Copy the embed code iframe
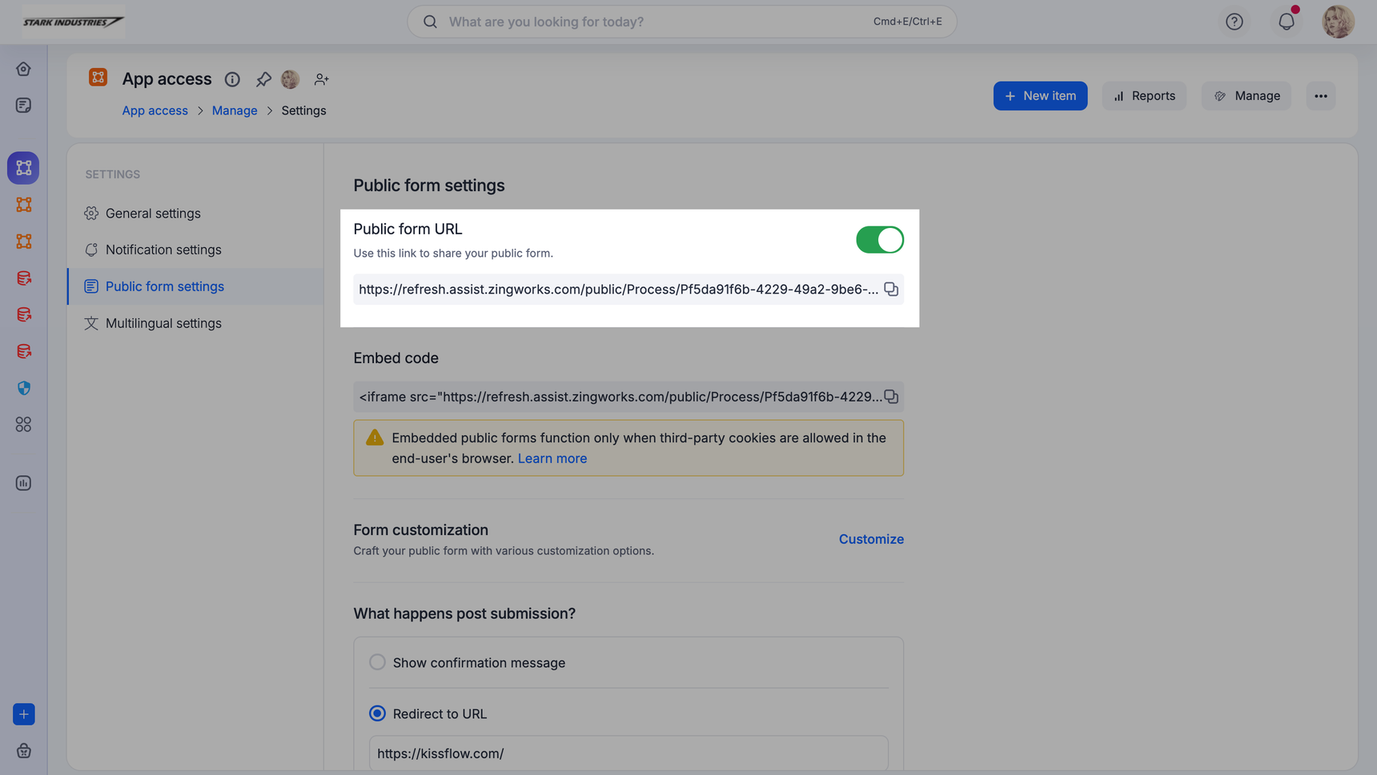The image size is (1377, 775). point(890,397)
